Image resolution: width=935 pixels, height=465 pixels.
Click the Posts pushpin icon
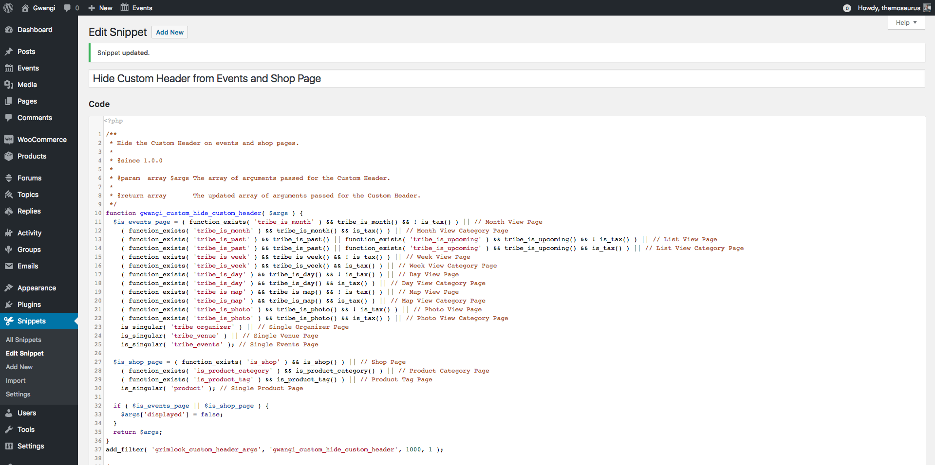9,52
